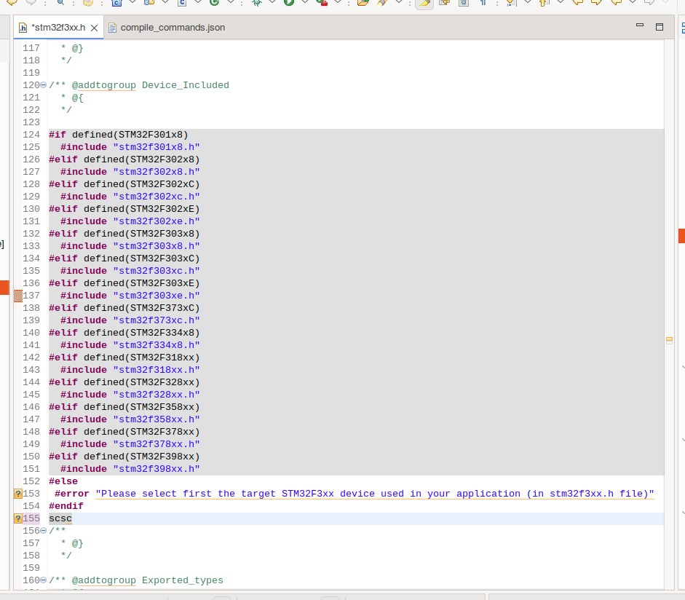Click the #endif directive on line 154
This screenshot has height=600, width=685.
point(66,506)
